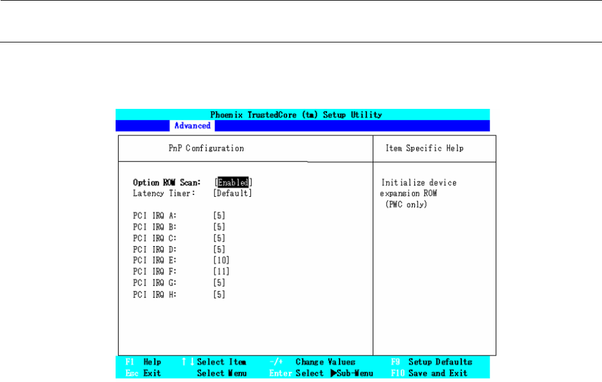Image resolution: width=602 pixels, height=382 pixels.
Task: Click the Item Specific Help heading
Action: tap(425, 148)
